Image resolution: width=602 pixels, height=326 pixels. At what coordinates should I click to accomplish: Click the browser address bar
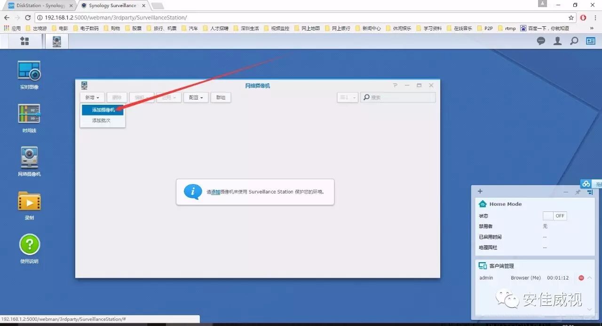301,17
